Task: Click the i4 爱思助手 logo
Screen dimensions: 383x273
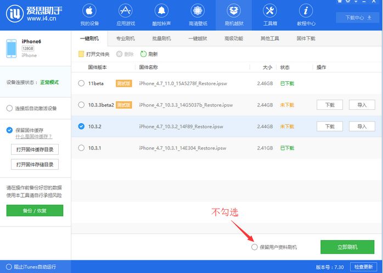Action: click(34, 13)
